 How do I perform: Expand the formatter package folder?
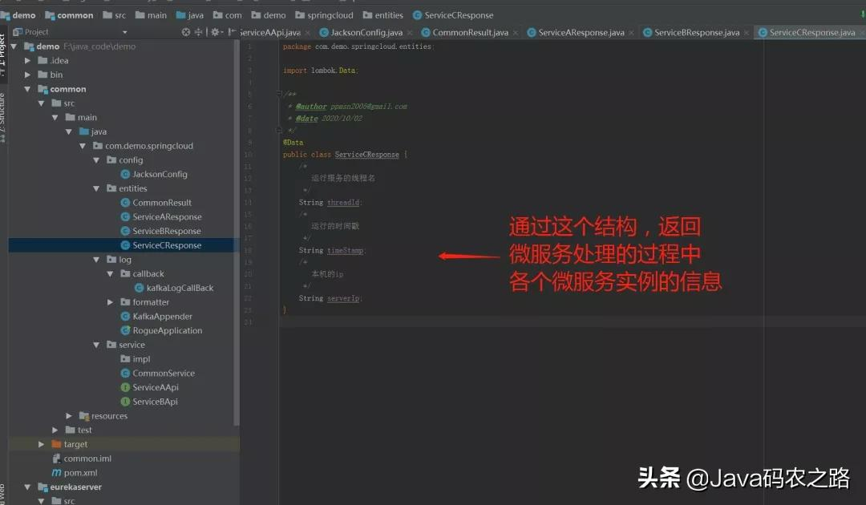(x=111, y=302)
